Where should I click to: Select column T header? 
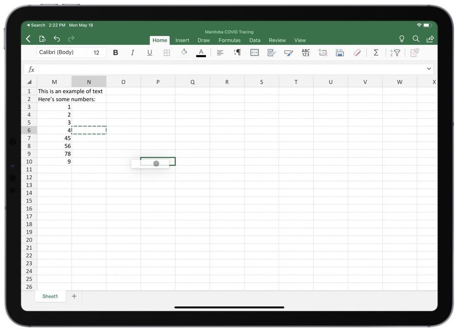pos(296,82)
